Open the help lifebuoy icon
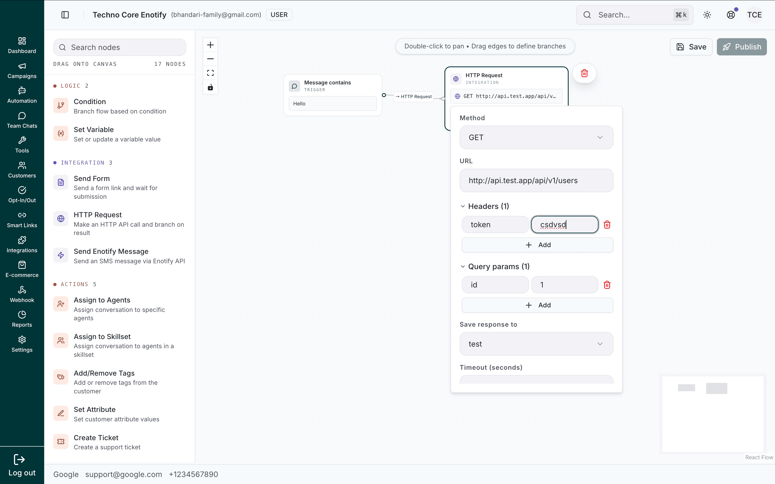This screenshot has height=484, width=775. [731, 15]
